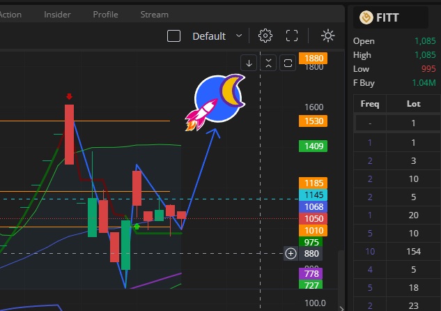This screenshot has width=441, height=311.
Task: Click the lot value 20
Action: coord(413,215)
